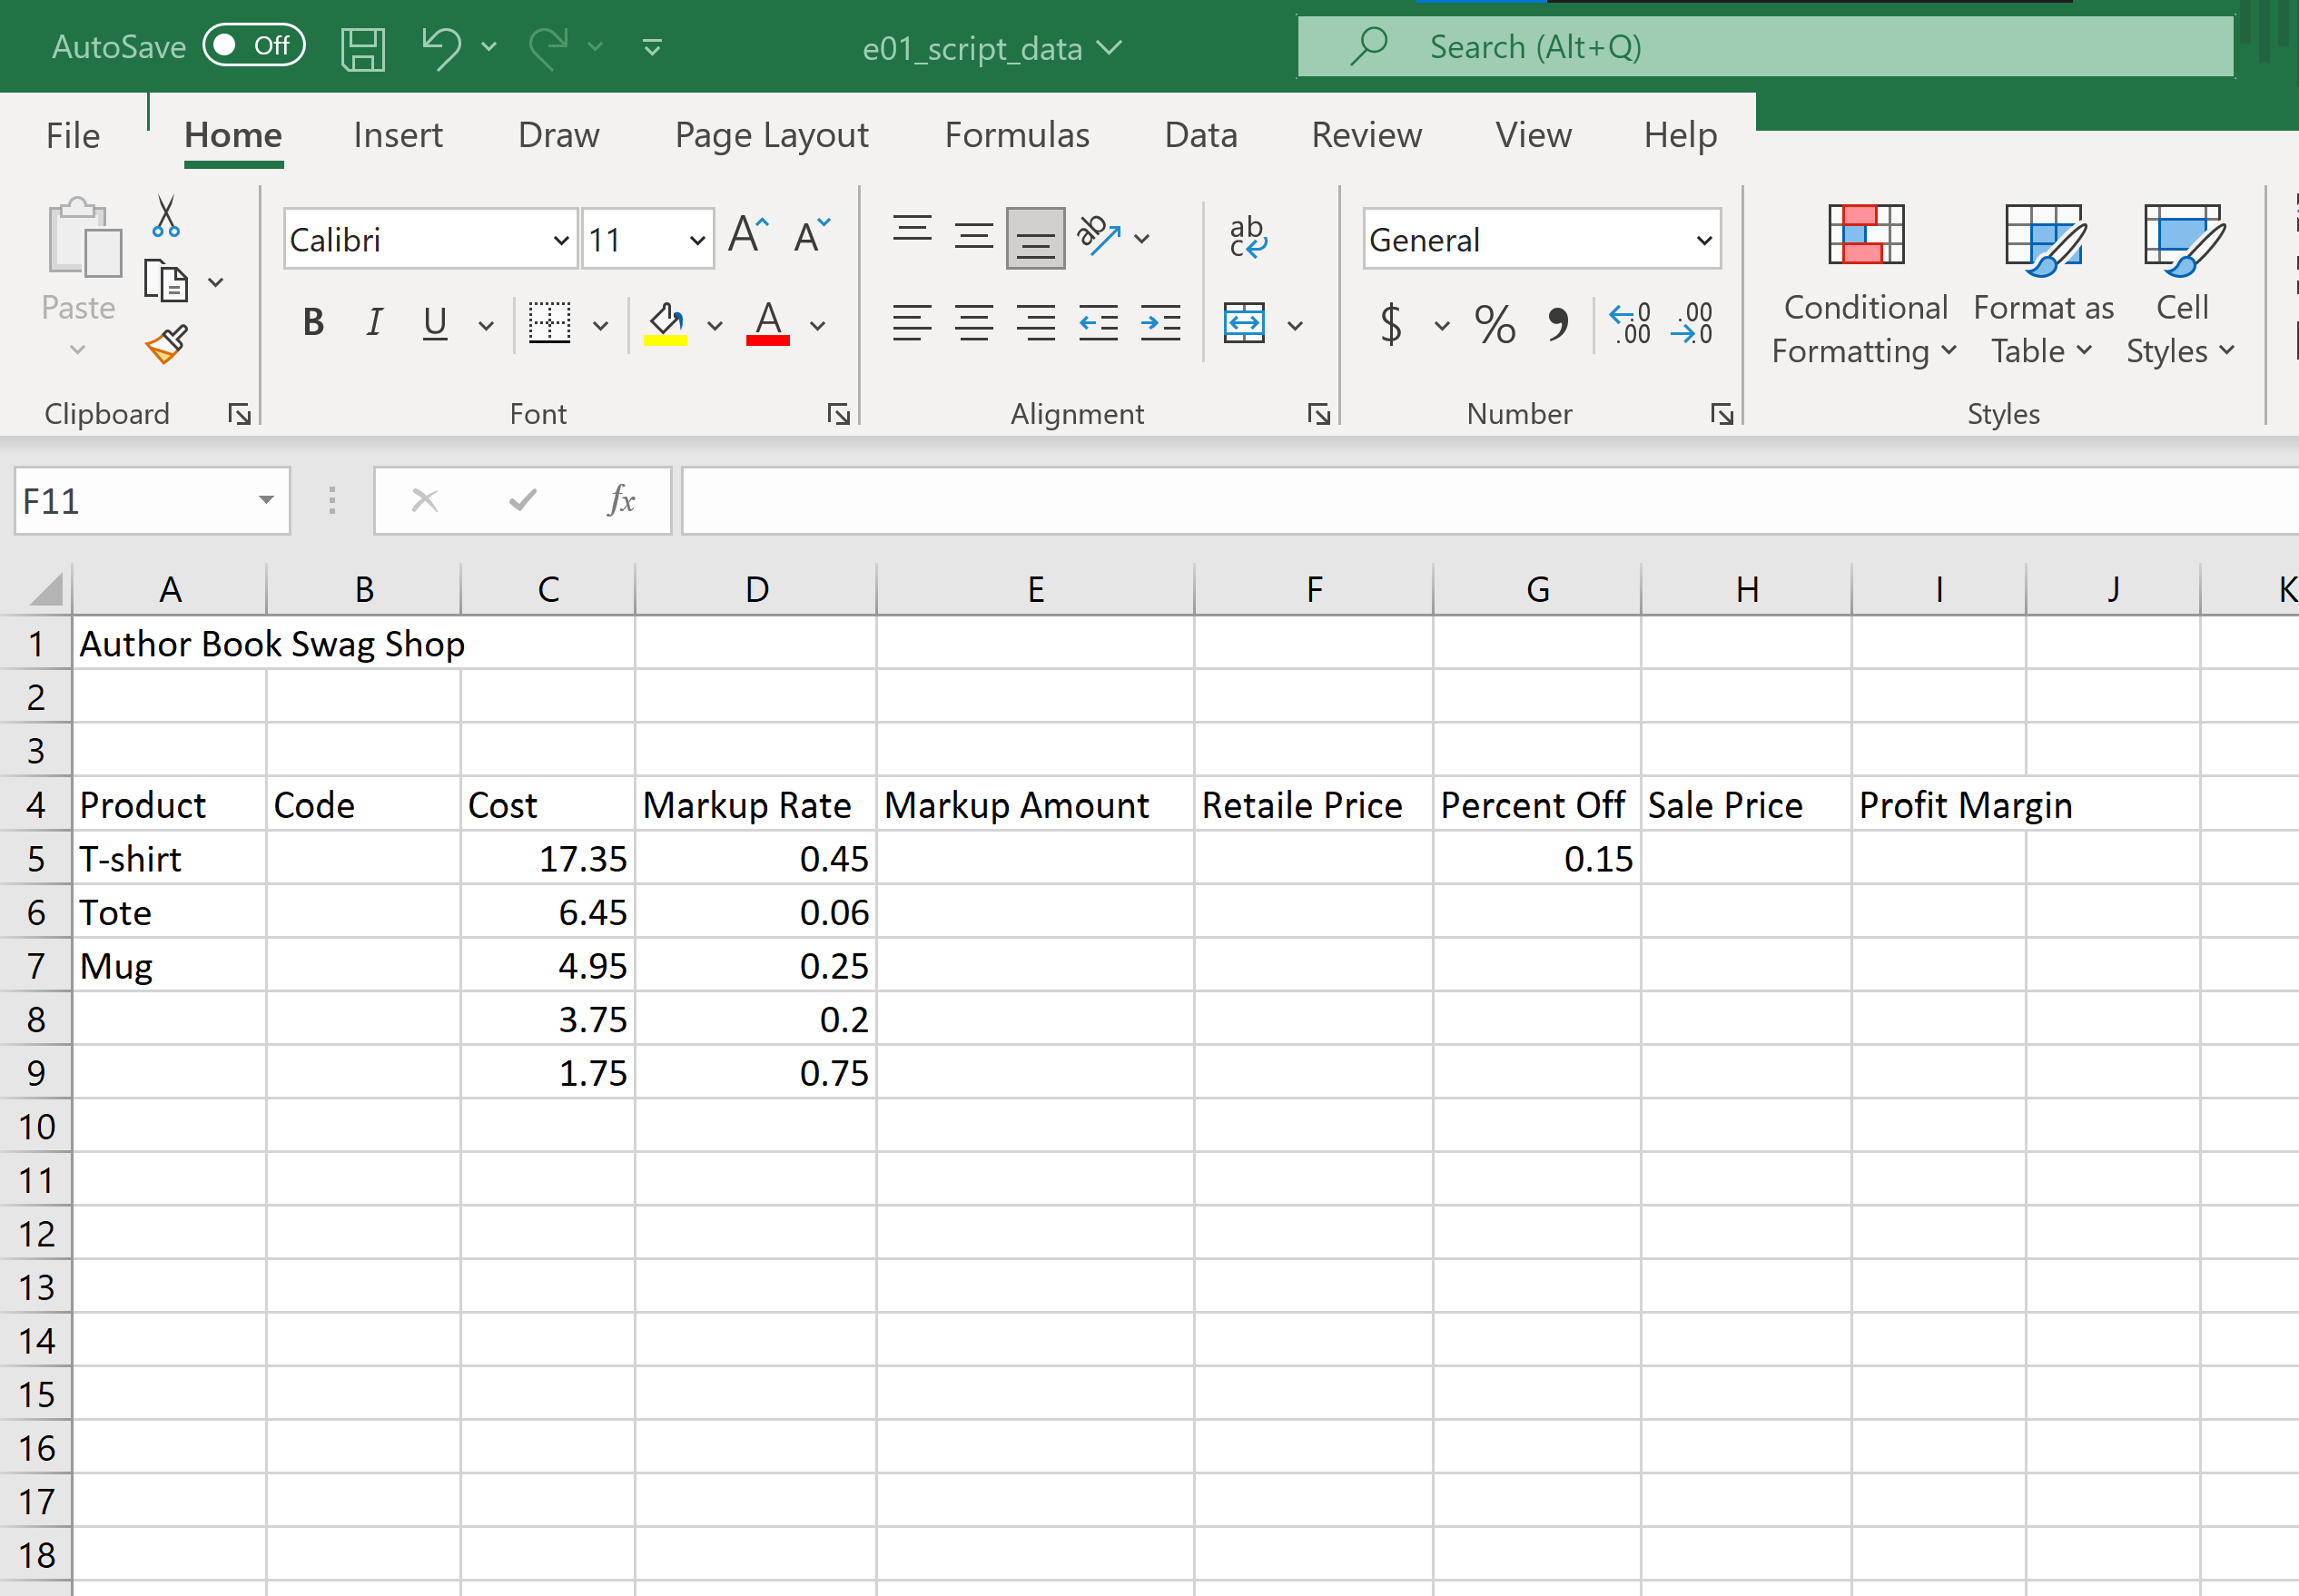Click the Align Right icon
Viewport: 2299px width, 1596px height.
(1036, 323)
